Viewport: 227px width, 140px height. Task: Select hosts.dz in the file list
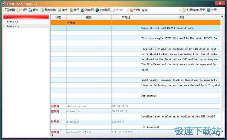click(x=12, y=22)
